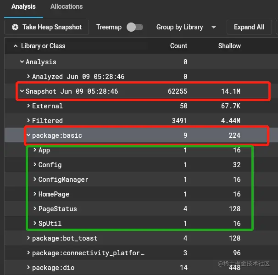This screenshot has height=275, width=278.
Task: Click the 14.1M shallow size value
Action: [231, 91]
